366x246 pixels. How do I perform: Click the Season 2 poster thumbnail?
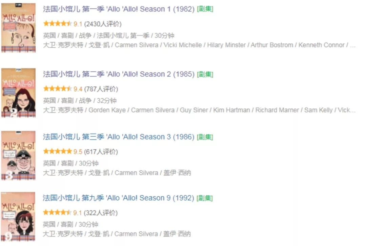tap(18, 93)
